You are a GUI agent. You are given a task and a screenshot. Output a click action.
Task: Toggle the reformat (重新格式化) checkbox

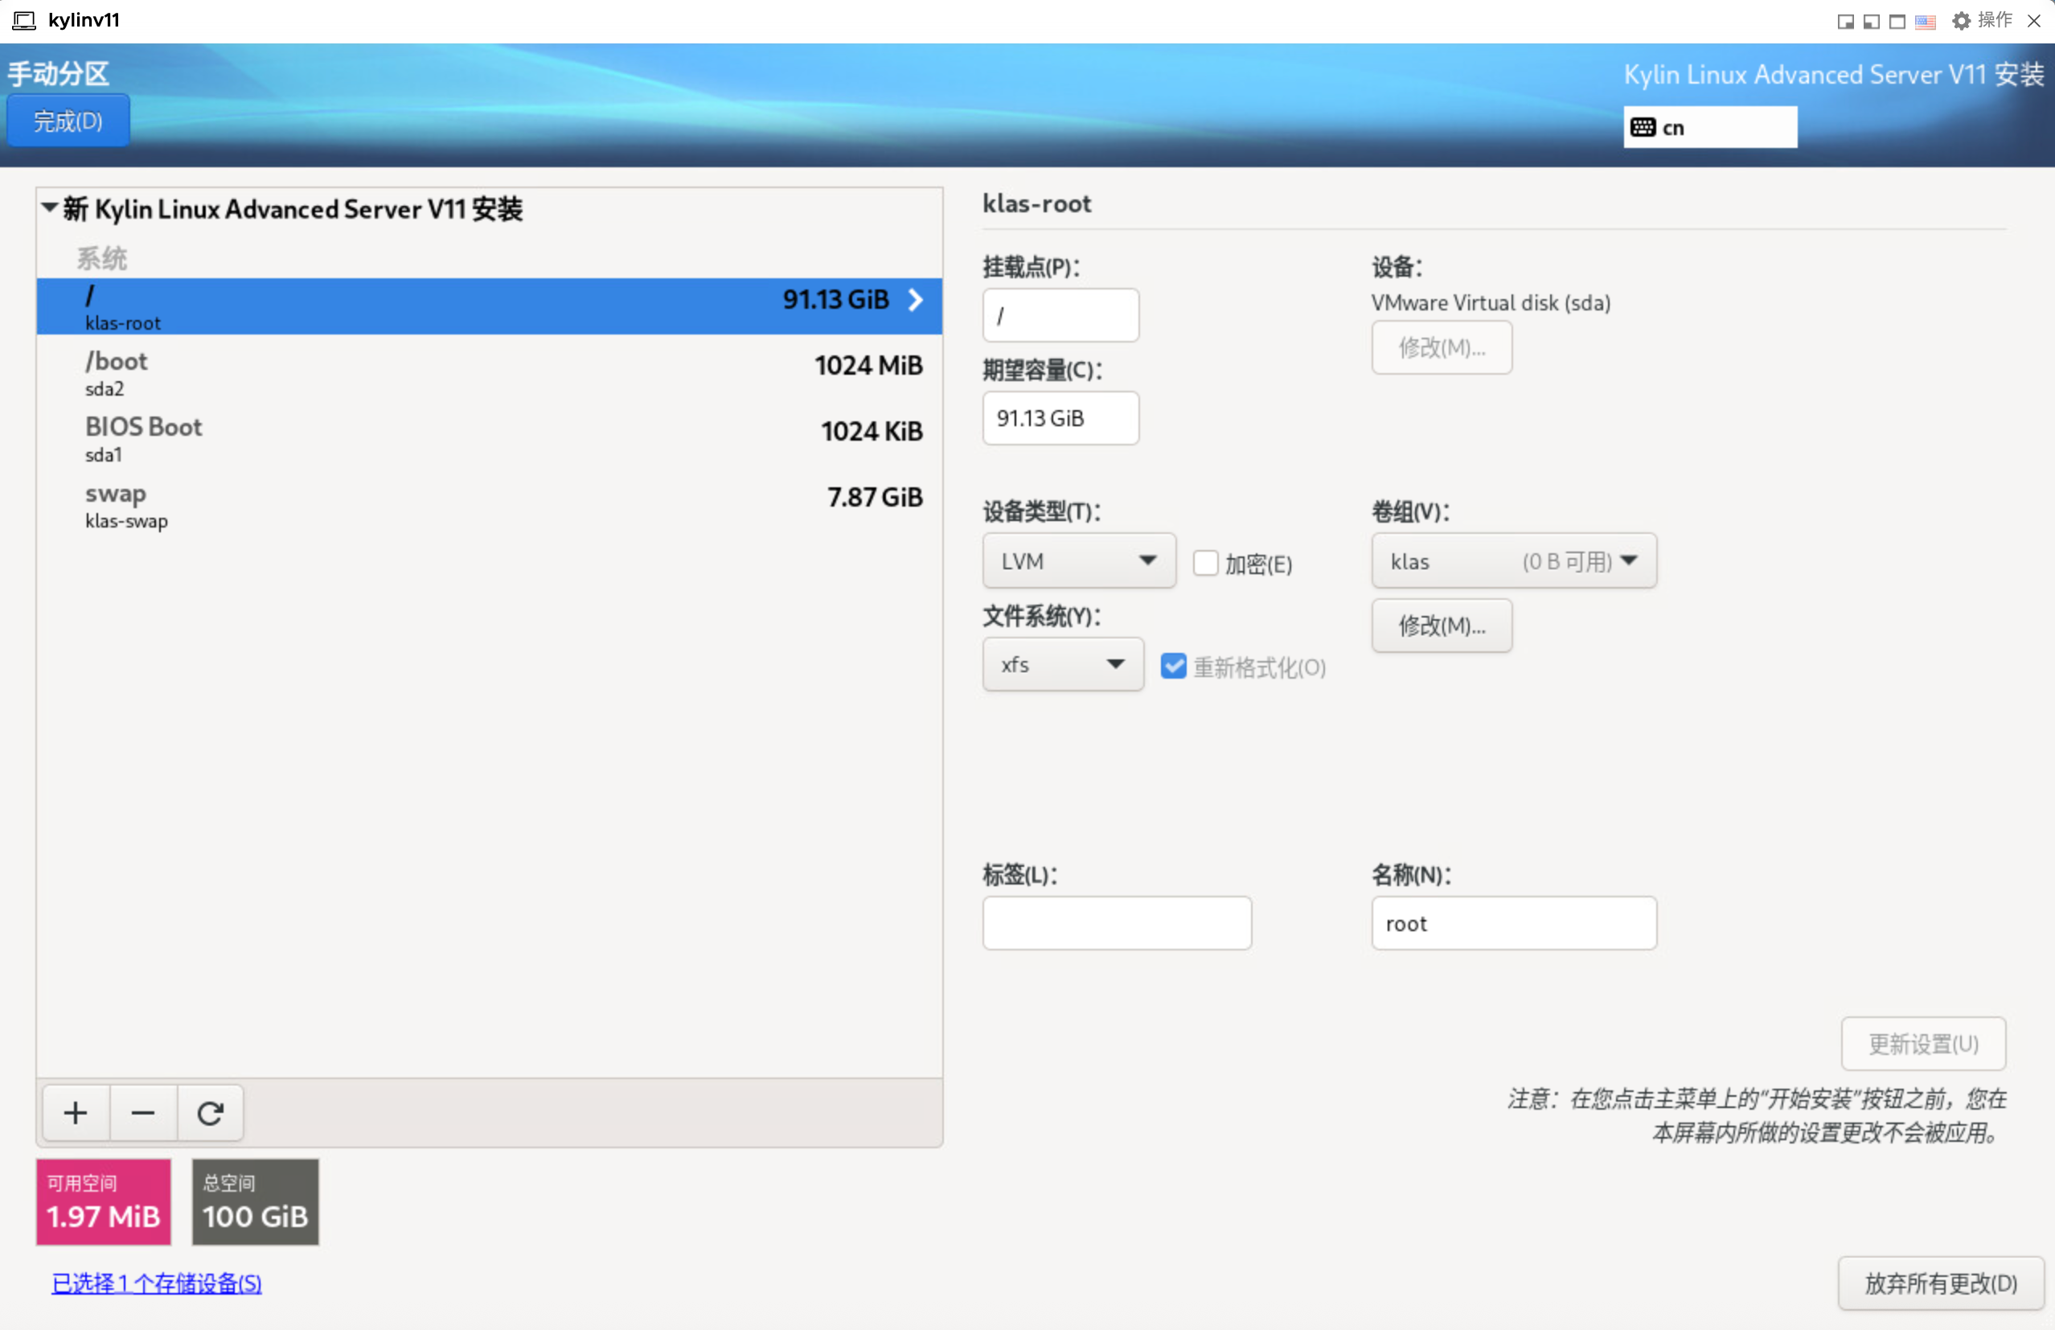pos(1172,666)
